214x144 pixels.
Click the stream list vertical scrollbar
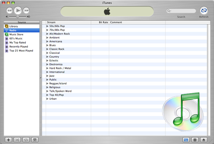tap(209, 80)
